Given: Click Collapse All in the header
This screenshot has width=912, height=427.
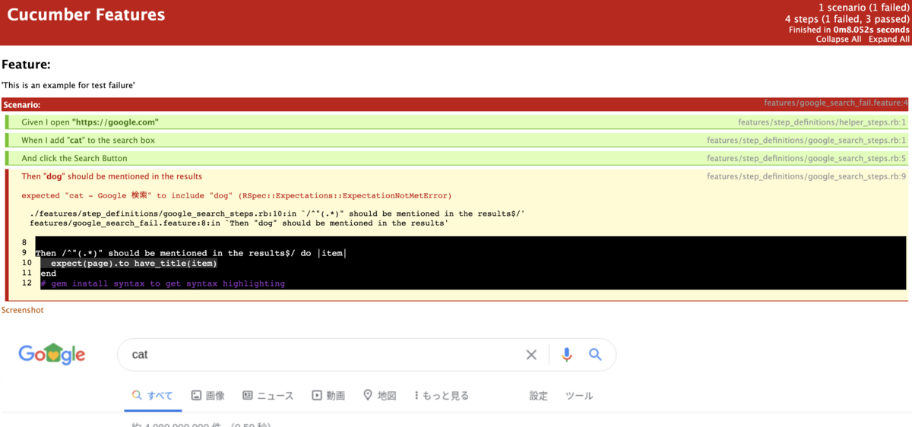Looking at the screenshot, I should [839, 39].
